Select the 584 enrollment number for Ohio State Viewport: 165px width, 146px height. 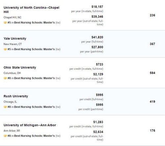tap(152, 73)
